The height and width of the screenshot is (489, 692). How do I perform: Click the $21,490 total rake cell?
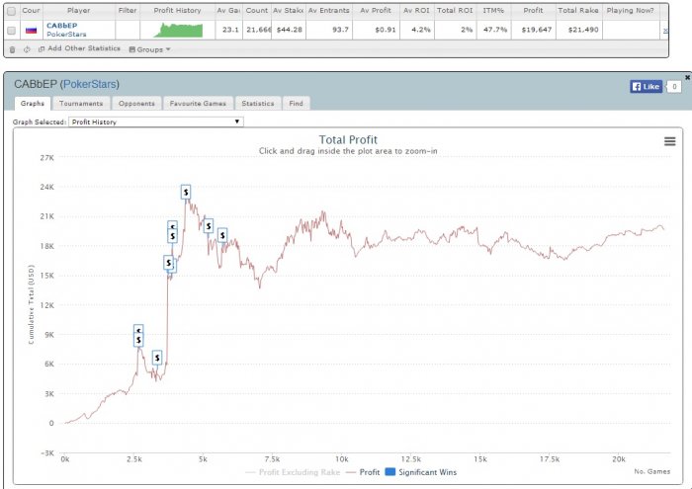click(x=578, y=30)
